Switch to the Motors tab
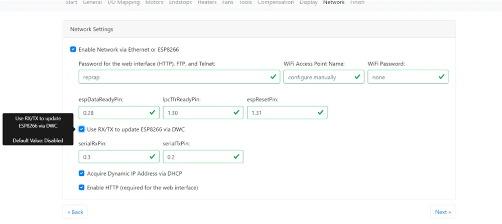This screenshot has height=224, width=502. click(154, 3)
